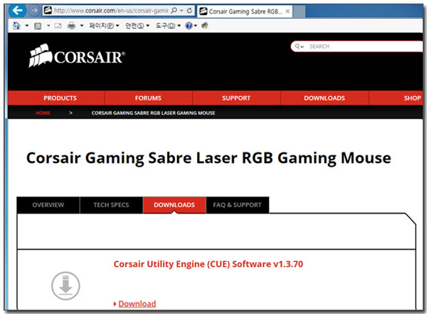This screenshot has height=314, width=427.
Task: Refresh the page with reload icon
Action: [x=189, y=11]
